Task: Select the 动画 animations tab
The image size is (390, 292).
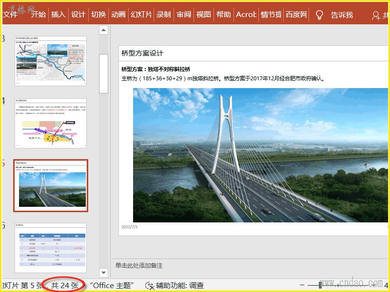Action: pyautogui.click(x=118, y=15)
